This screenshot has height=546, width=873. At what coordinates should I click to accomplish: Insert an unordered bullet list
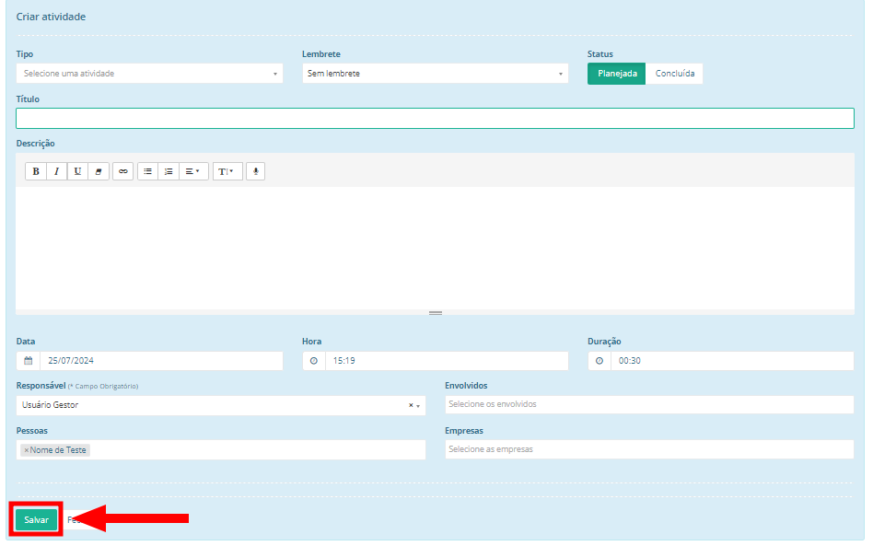pyautogui.click(x=147, y=171)
